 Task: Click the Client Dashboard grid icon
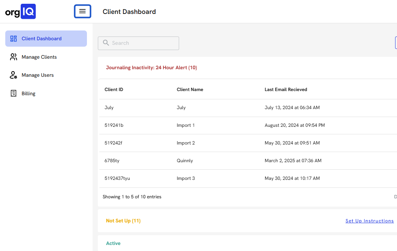[14, 39]
